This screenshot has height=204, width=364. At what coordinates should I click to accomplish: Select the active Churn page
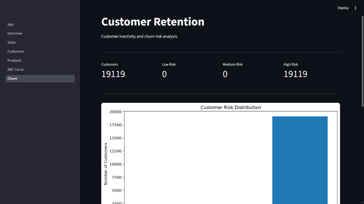click(x=40, y=78)
